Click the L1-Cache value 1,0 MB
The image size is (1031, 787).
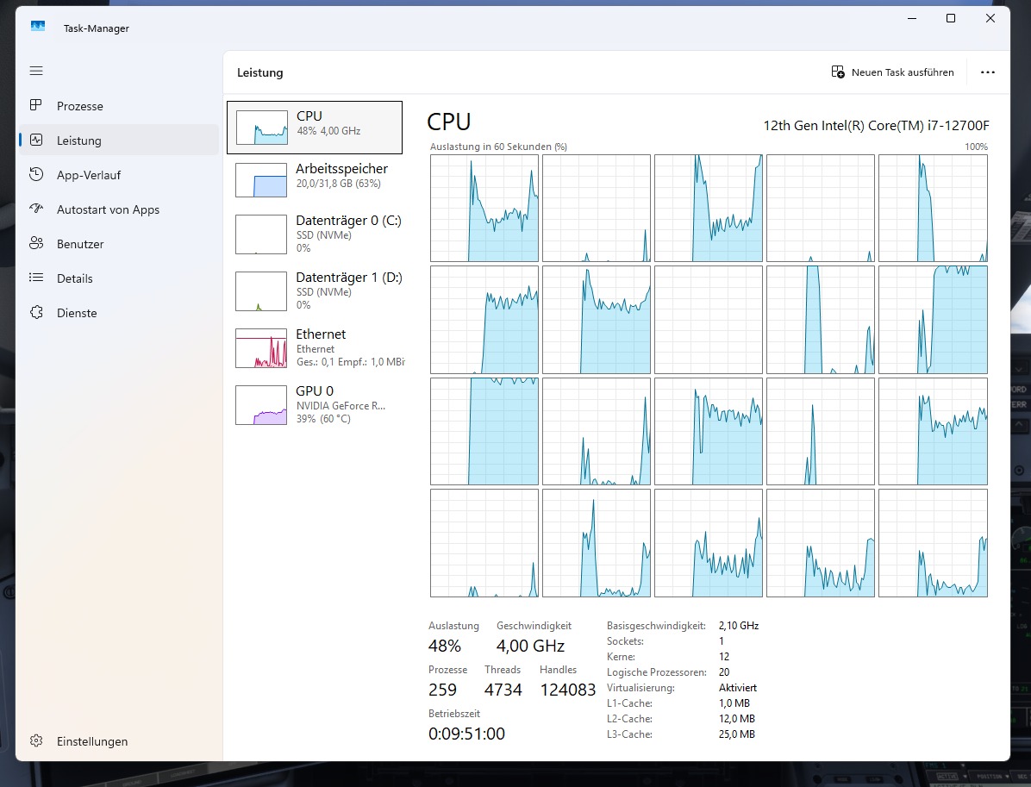[734, 703]
